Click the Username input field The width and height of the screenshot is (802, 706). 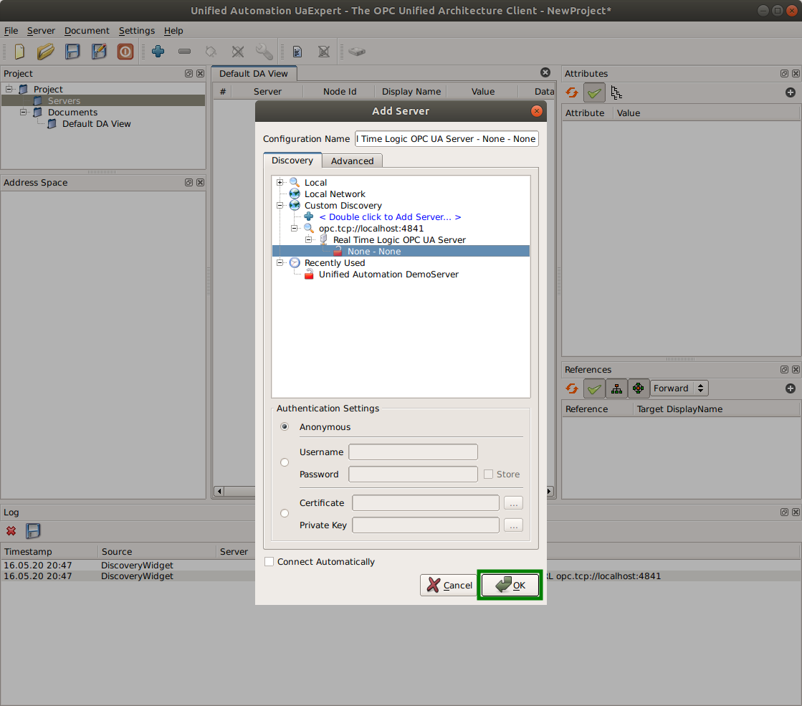tap(413, 452)
